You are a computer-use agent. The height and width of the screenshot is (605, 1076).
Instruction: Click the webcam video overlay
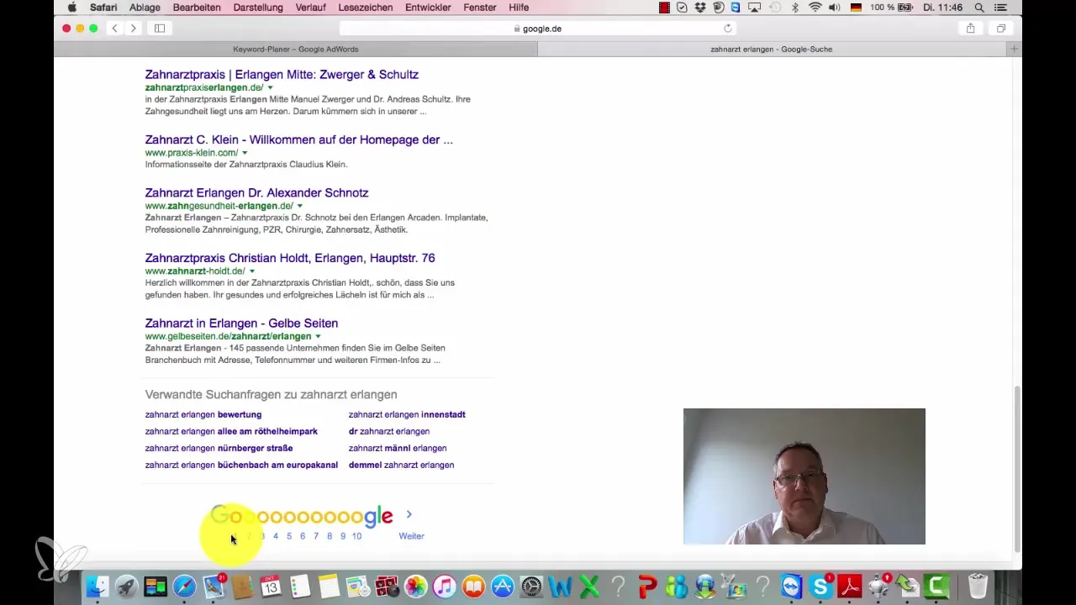click(804, 476)
